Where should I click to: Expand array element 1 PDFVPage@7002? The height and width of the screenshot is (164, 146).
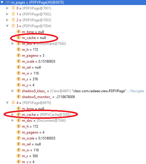point(7,14)
